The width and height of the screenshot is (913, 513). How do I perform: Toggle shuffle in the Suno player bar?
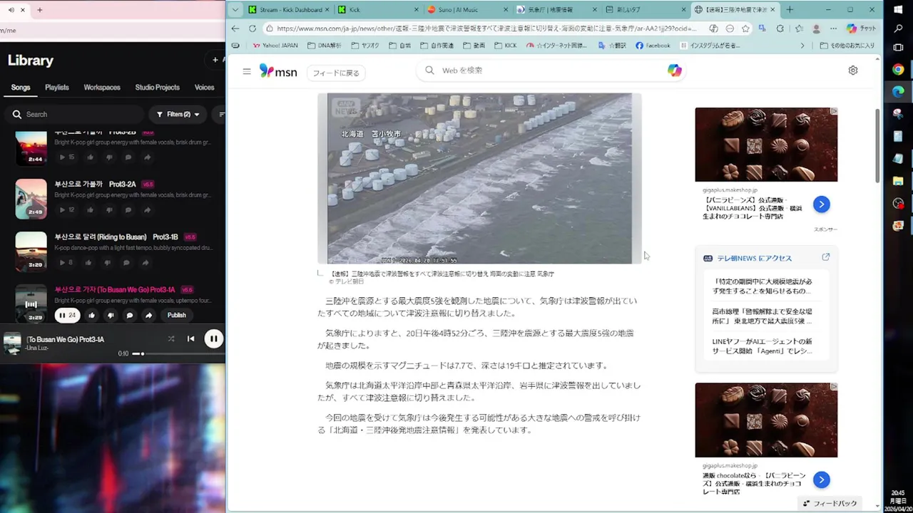click(x=171, y=339)
